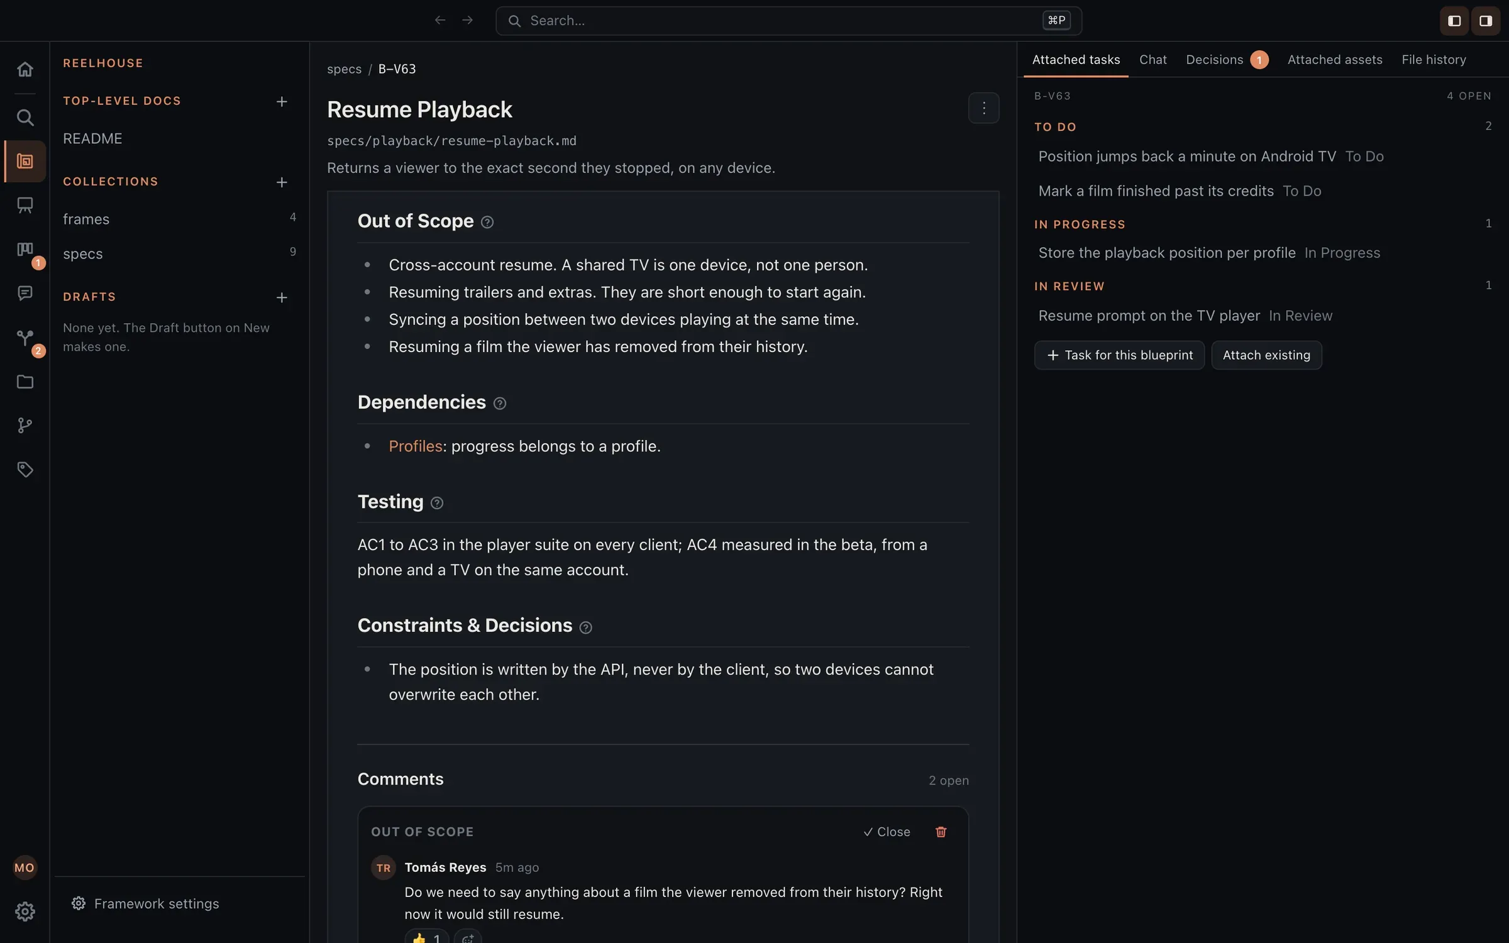The height and width of the screenshot is (943, 1509).
Task: Delete the Out of Scope comment thread
Action: [941, 832]
